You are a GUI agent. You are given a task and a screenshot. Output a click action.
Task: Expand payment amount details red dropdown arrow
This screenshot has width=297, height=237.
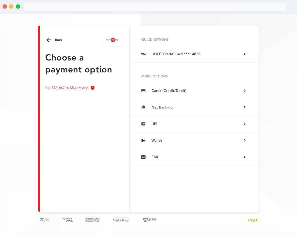click(x=93, y=88)
